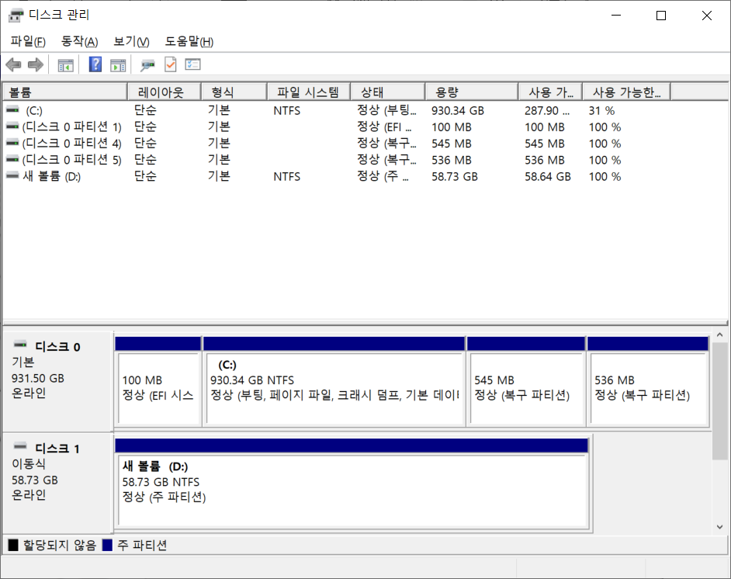Sort by the 레이아웃 column header
The width and height of the screenshot is (731, 579).
[x=164, y=92]
